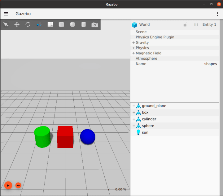Insert a cylinder shape

click(x=84, y=24)
